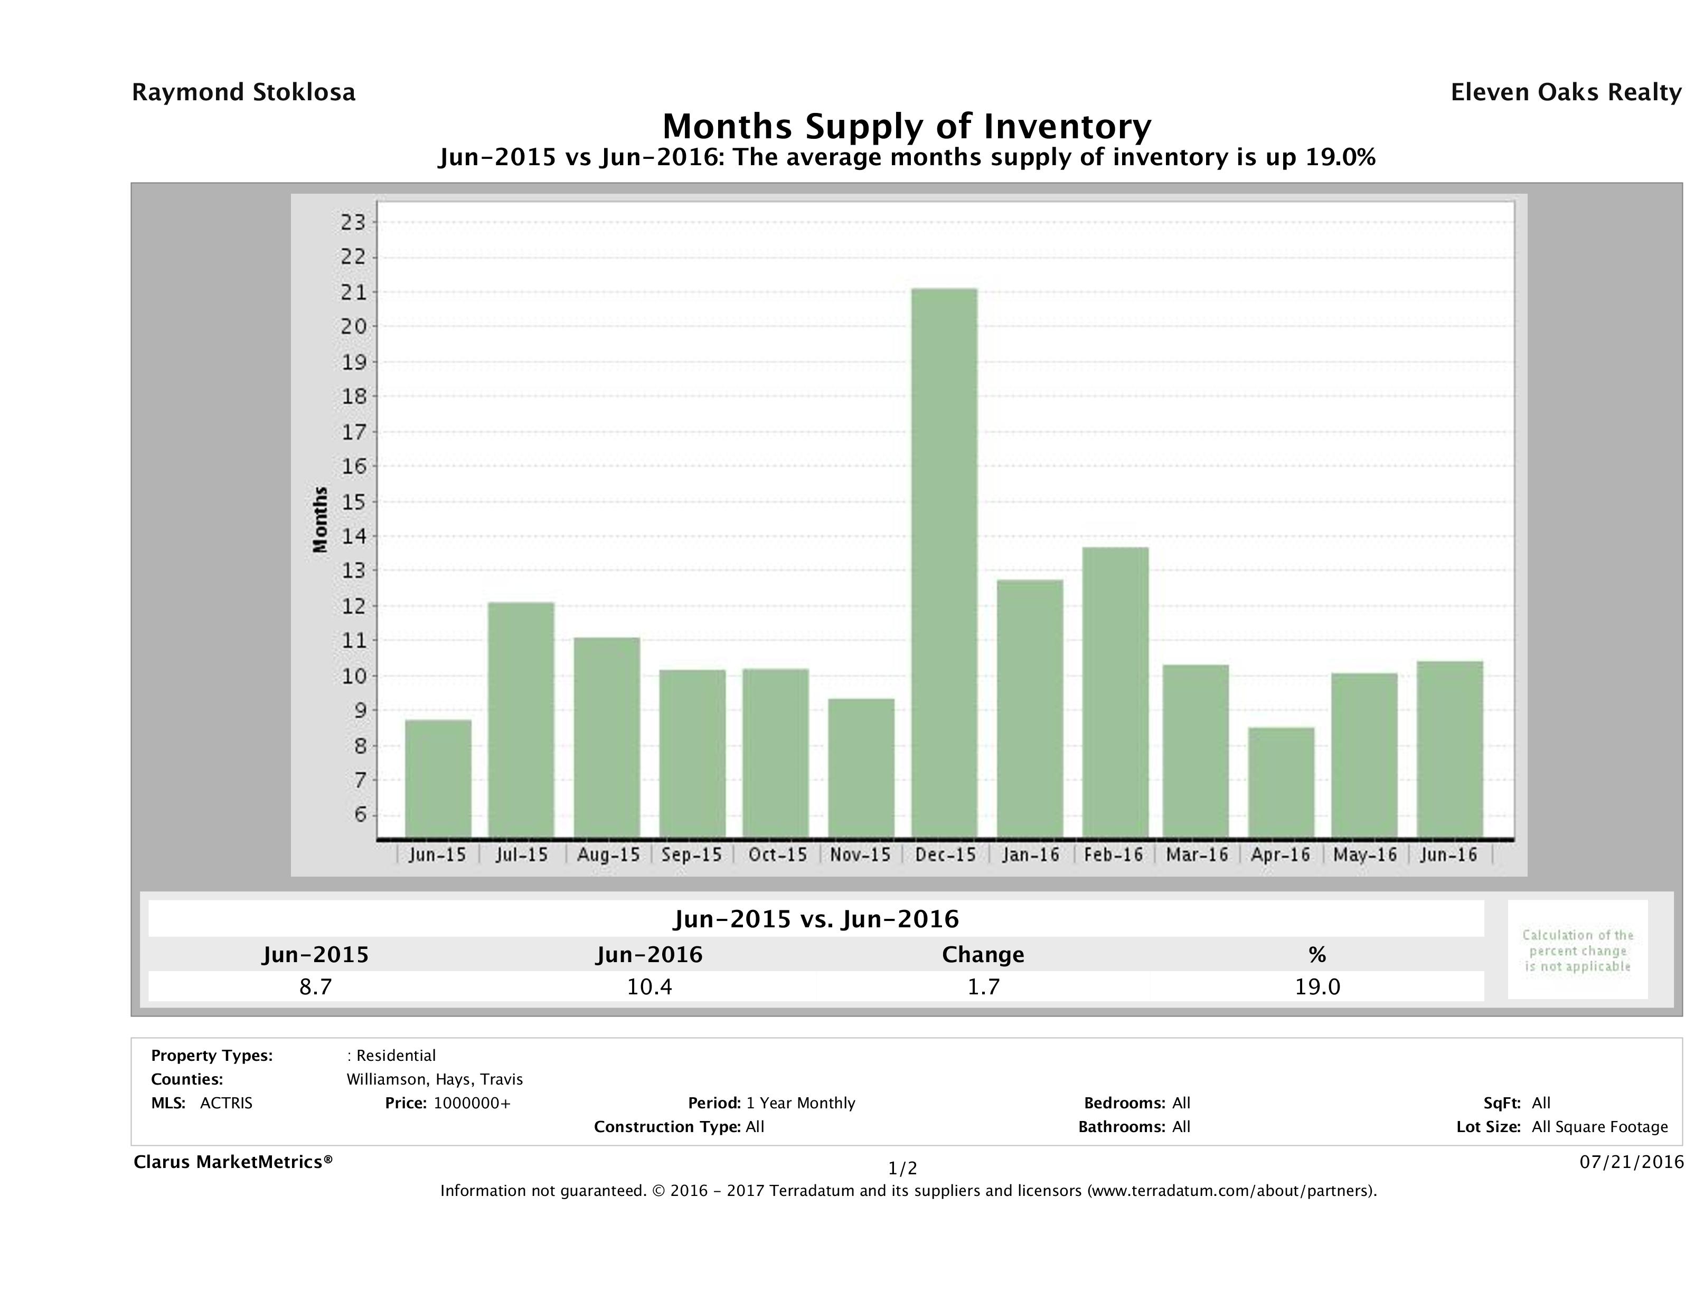Click the Eleven Oaks Realty header
The width and height of the screenshot is (1704, 1292).
click(1565, 92)
